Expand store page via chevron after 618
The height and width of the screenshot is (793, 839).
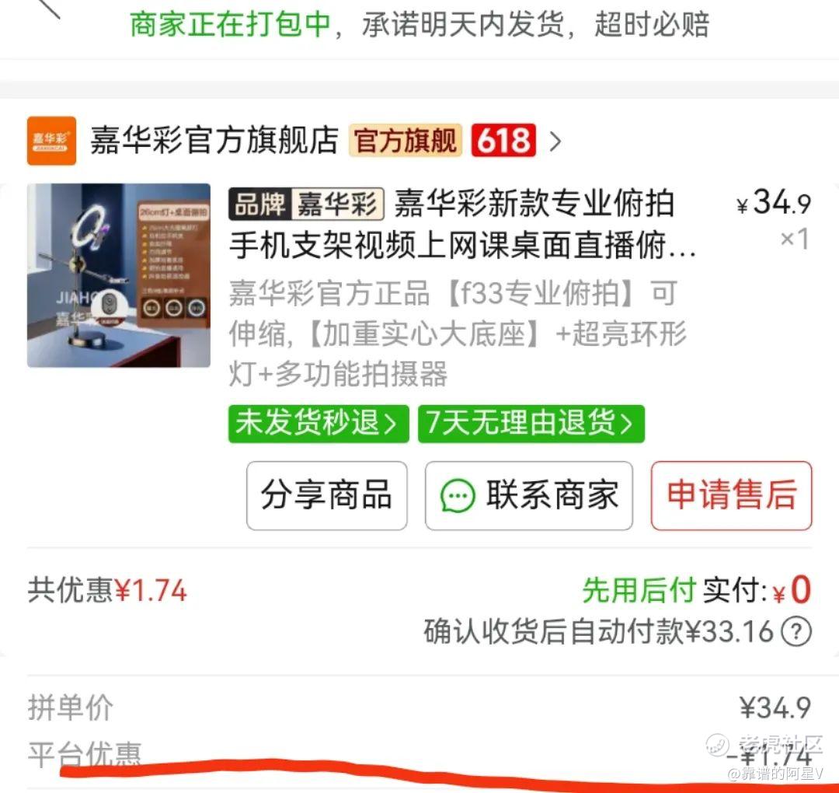point(555,141)
